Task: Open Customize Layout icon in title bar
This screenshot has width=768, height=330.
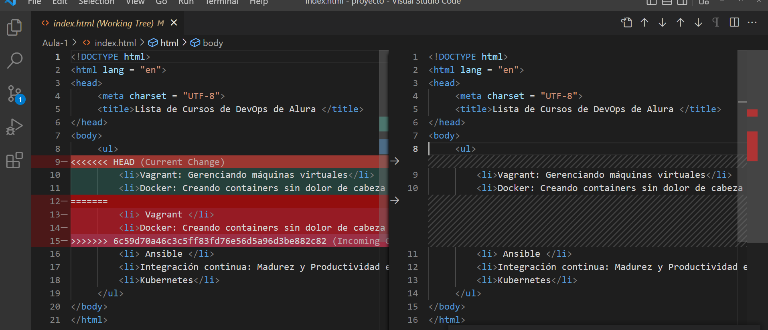Action: point(704,2)
